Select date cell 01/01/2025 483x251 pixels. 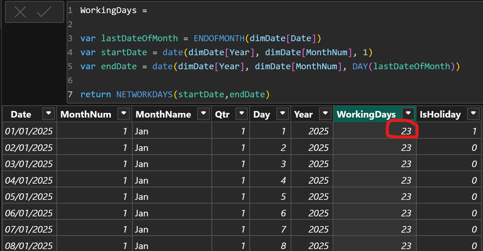click(29, 131)
